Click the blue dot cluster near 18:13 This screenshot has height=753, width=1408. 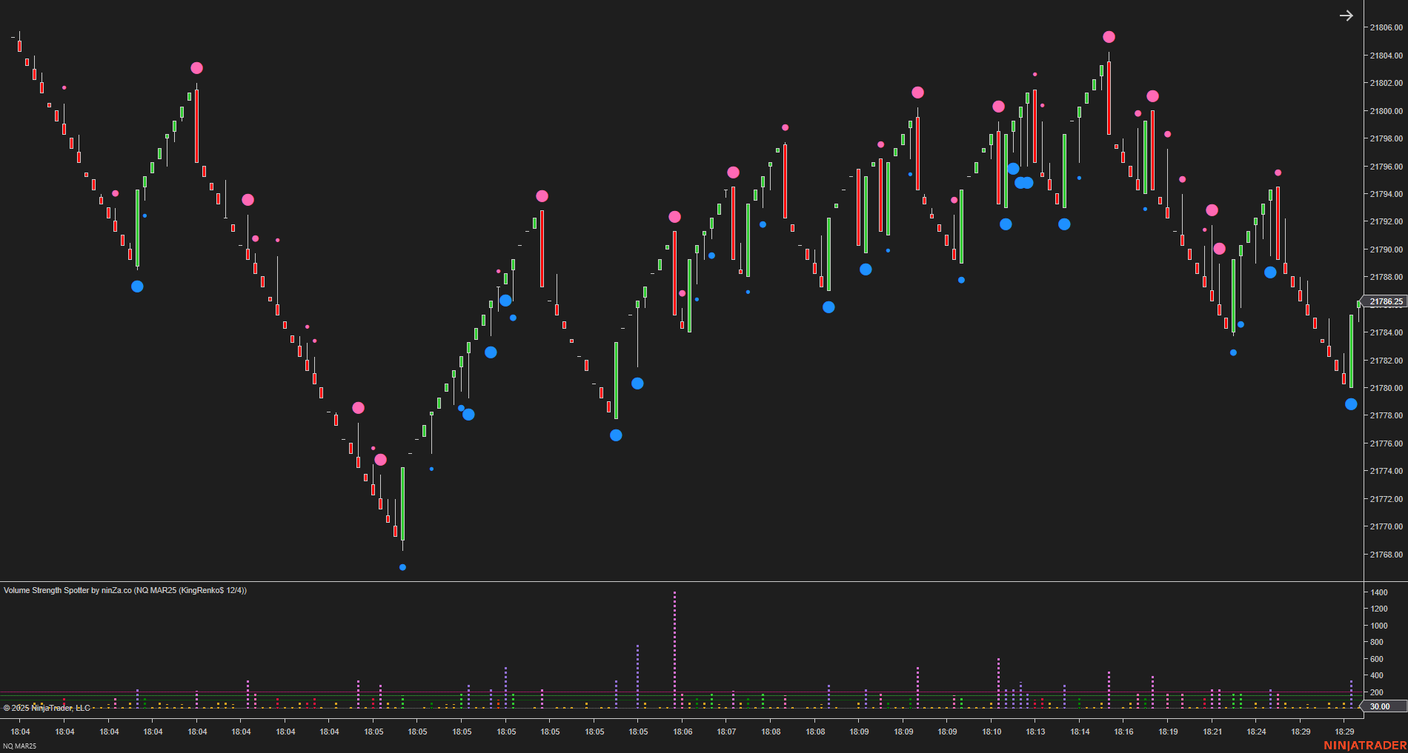pyautogui.click(x=1023, y=181)
